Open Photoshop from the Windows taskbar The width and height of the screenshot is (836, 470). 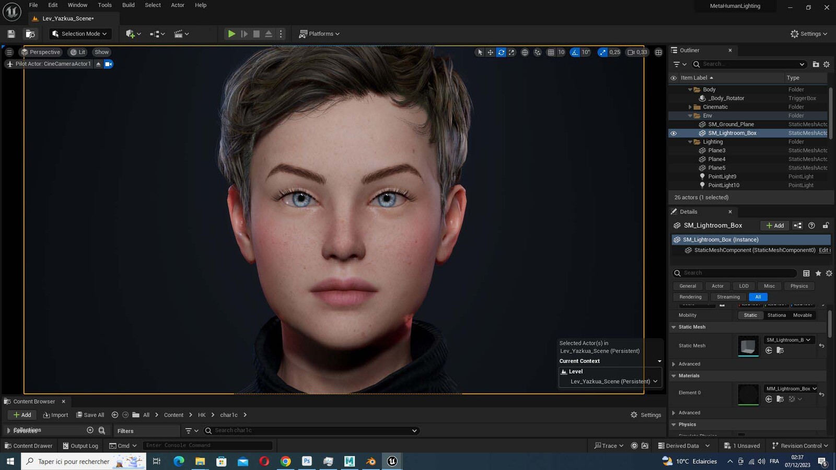(307, 461)
